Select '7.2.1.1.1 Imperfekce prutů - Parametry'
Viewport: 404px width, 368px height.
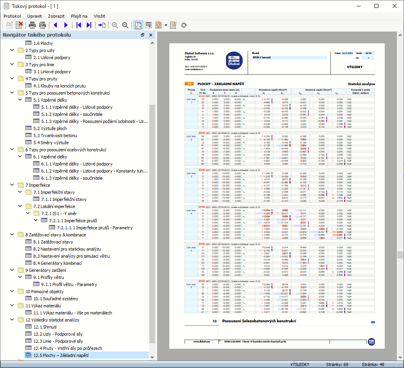tap(95, 228)
